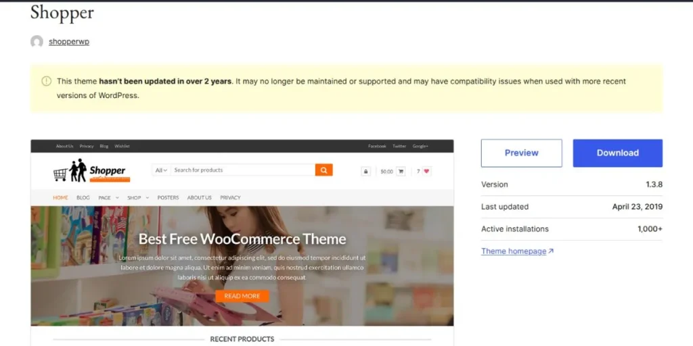Click the Shopper page title
This screenshot has height=346, width=693.
coord(62,12)
